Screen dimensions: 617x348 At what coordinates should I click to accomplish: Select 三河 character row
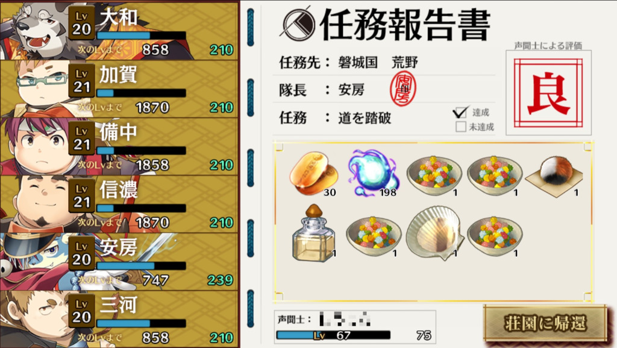click(119, 319)
